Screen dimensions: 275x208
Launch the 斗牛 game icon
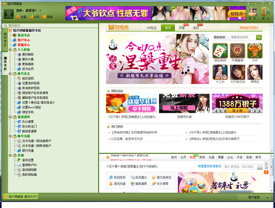point(255,51)
